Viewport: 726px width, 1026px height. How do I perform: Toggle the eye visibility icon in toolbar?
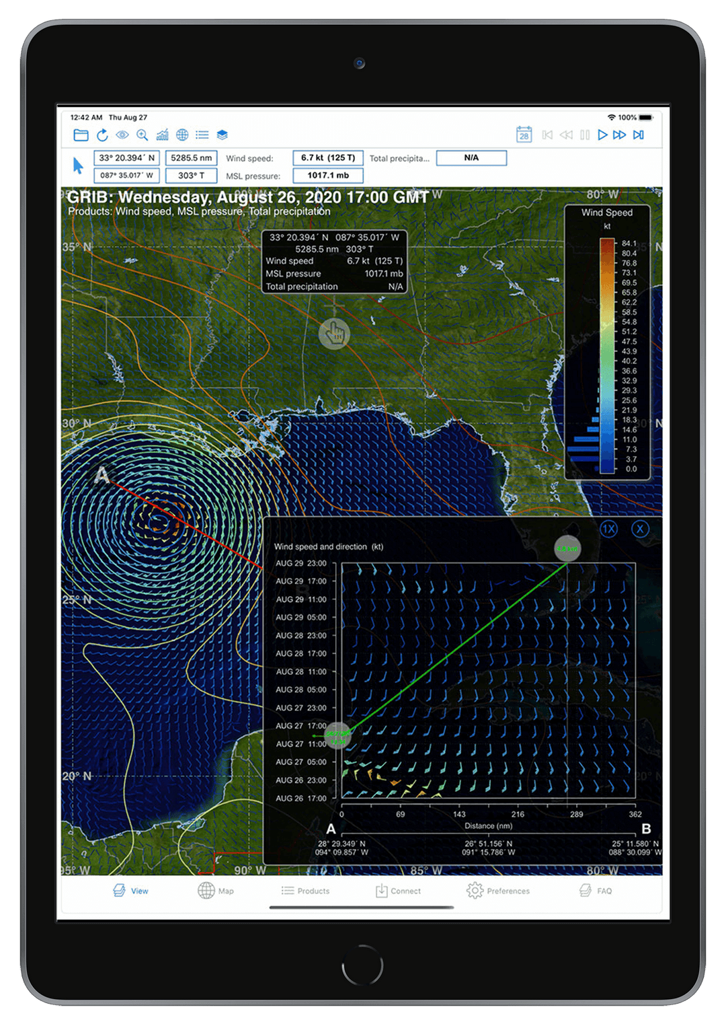click(122, 135)
